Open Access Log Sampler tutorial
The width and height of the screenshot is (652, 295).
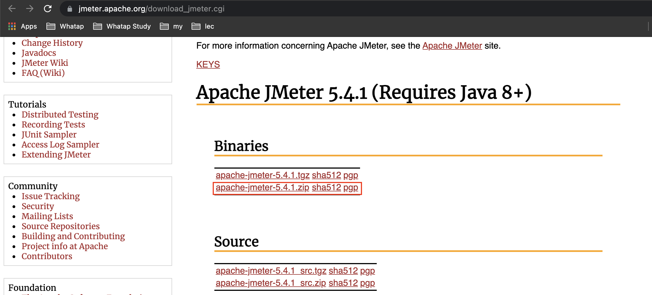[60, 145]
